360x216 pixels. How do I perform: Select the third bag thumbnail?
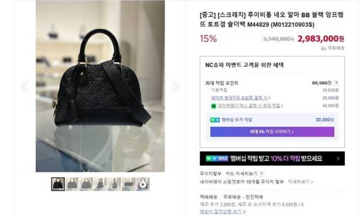[86, 184]
